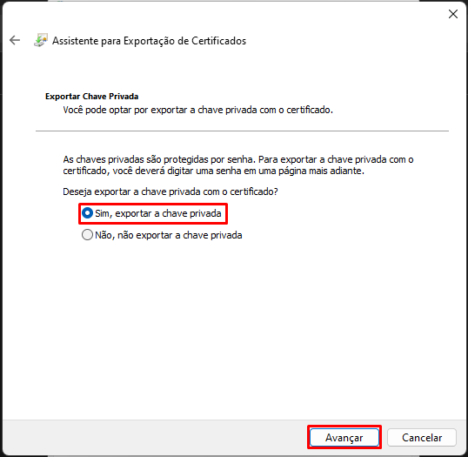Click the 'Sim, exportar a chave privada' label text
The width and height of the screenshot is (468, 457).
tap(158, 213)
